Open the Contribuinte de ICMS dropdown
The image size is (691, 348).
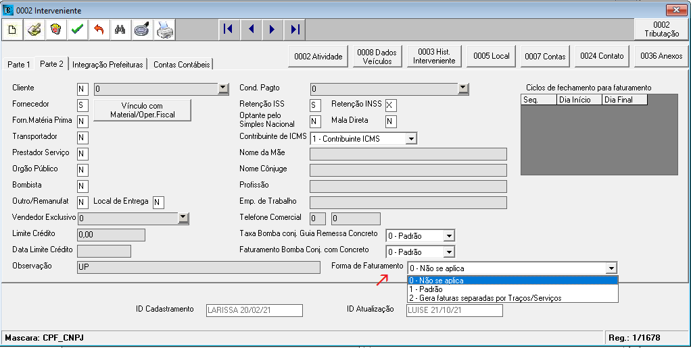click(x=410, y=139)
